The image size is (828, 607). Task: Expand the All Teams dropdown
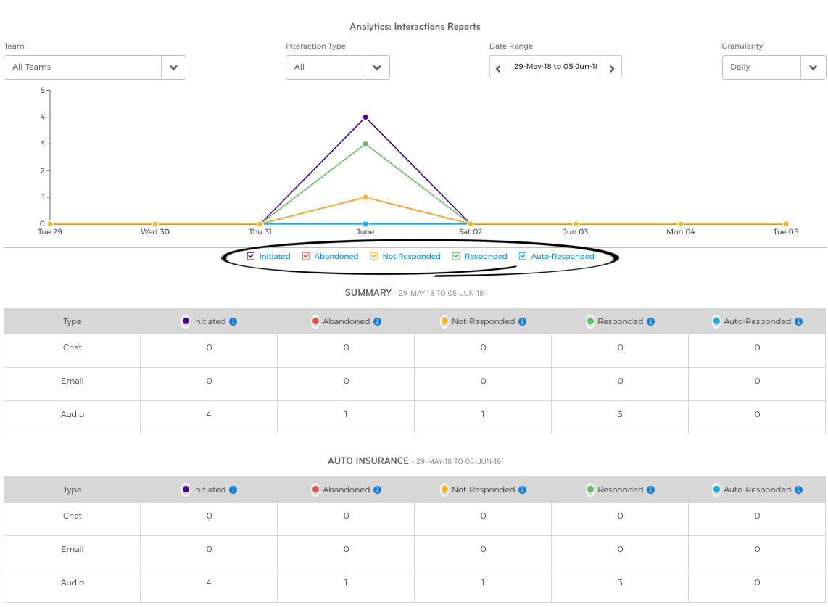click(x=173, y=67)
